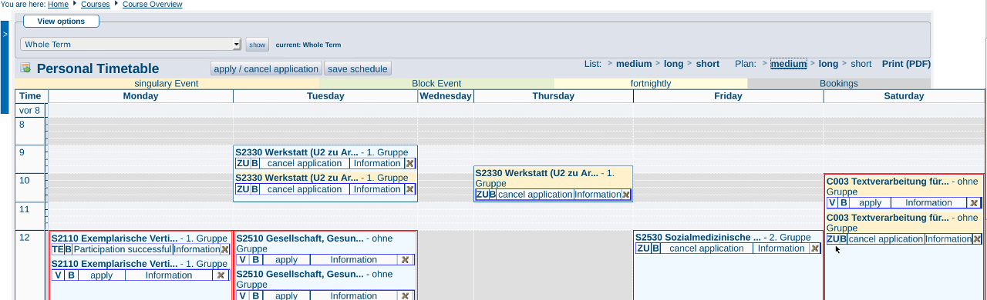The width and height of the screenshot is (987, 300).
Task: Select Plan view medium
Action: click(789, 64)
